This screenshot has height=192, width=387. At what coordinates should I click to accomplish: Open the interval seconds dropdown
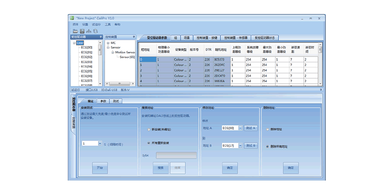pos(100,143)
